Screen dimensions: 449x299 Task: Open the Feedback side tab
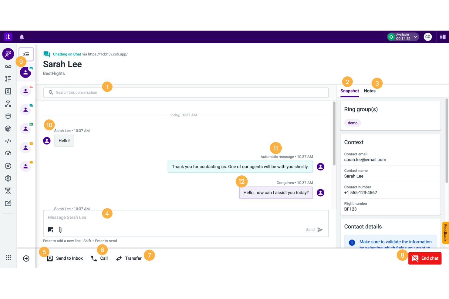tap(445, 233)
